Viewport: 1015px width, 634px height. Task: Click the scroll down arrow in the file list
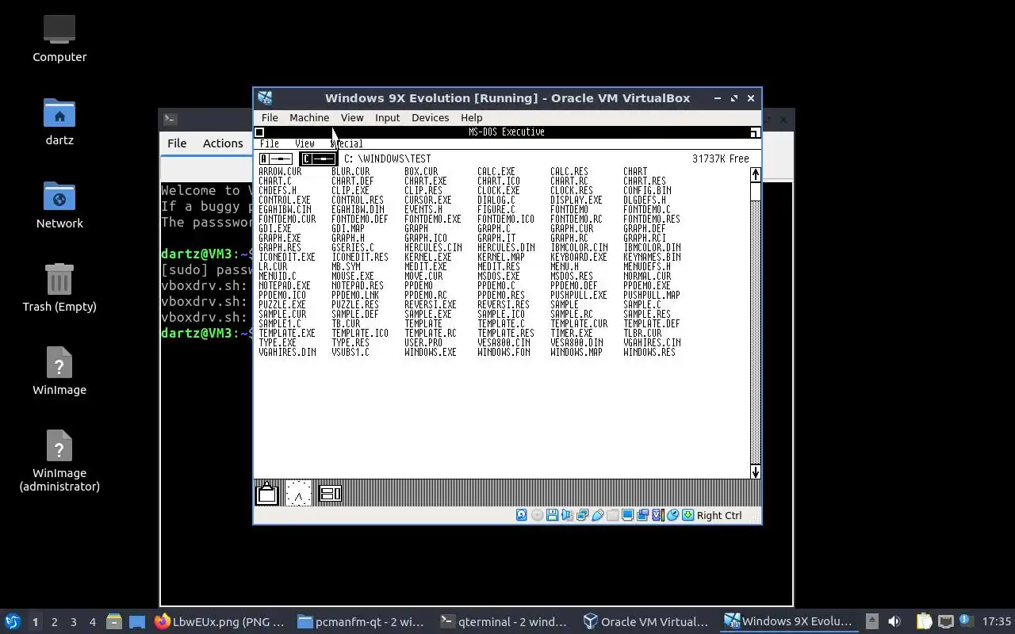pos(755,472)
